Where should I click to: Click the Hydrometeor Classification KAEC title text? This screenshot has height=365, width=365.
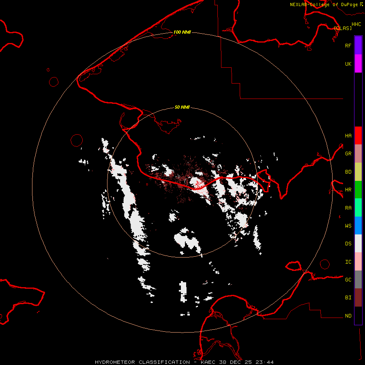click(184, 362)
